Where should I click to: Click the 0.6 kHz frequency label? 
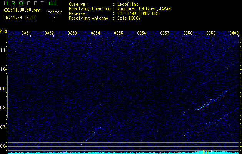point(3,146)
